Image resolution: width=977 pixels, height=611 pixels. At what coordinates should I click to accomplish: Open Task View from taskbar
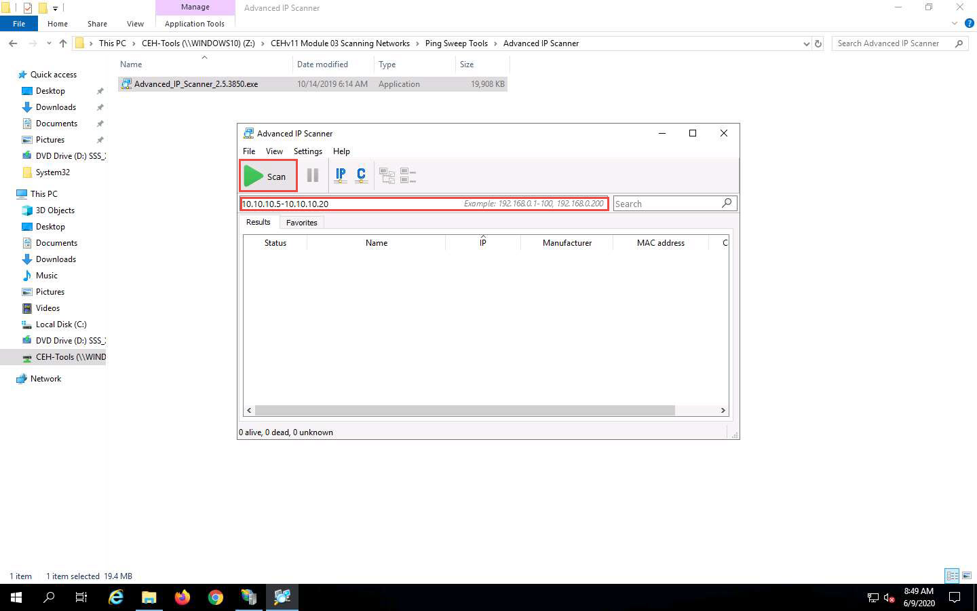81,597
